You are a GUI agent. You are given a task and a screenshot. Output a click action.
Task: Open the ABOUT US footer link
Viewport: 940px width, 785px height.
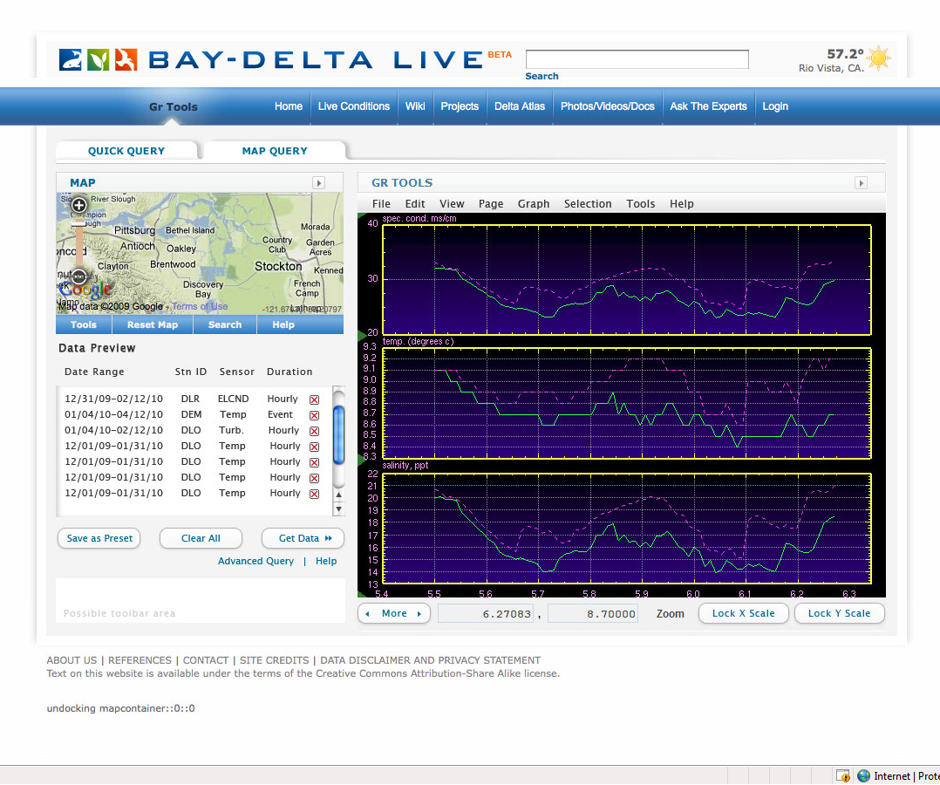(x=72, y=660)
